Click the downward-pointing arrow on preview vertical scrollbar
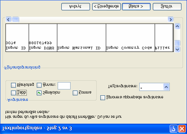 [x=177, y=50]
